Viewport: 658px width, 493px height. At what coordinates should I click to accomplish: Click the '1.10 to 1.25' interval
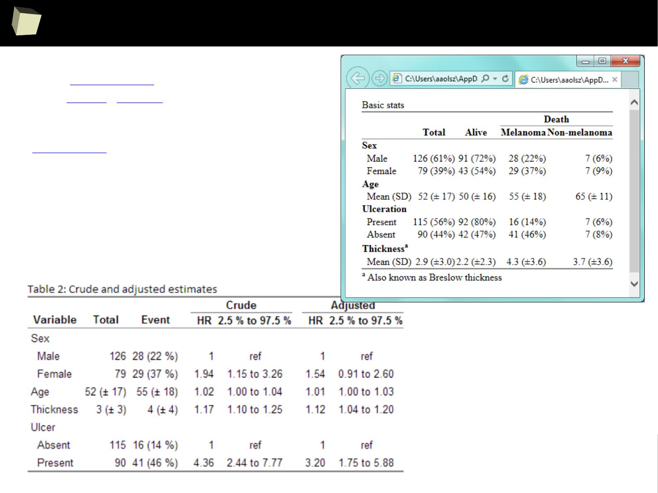[255, 410]
